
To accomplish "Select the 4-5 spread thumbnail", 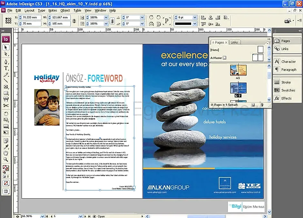I will point(238,70).
